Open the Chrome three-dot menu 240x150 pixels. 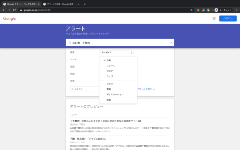pyautogui.click(x=236, y=10)
